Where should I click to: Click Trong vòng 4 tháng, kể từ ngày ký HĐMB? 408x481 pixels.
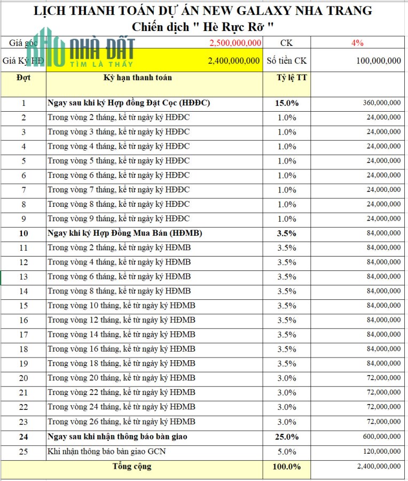[119, 262]
